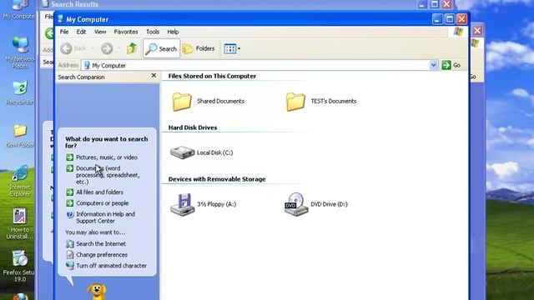Viewport: 534px width, 300px height.
Task: Open the View menu
Action: [100, 32]
